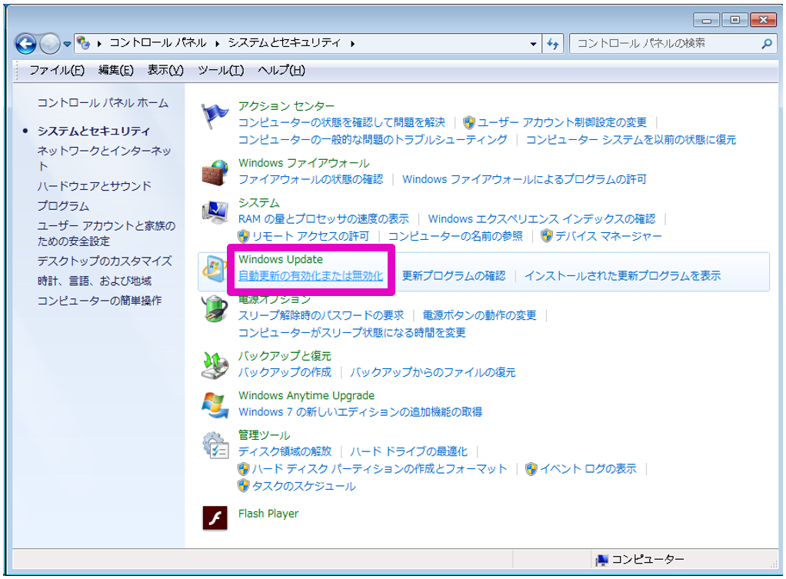This screenshot has width=786, height=579.
Task: Open 時計、言語、および地域 in sidebar
Action: 95,281
